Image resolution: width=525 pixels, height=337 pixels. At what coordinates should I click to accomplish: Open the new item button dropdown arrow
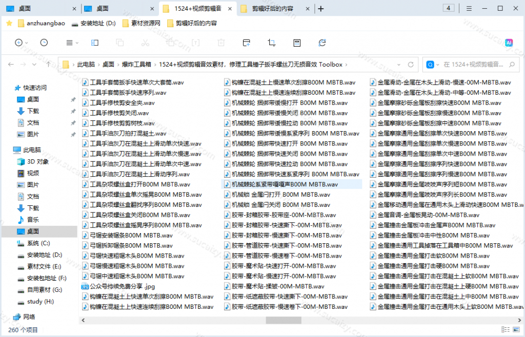click(27, 43)
